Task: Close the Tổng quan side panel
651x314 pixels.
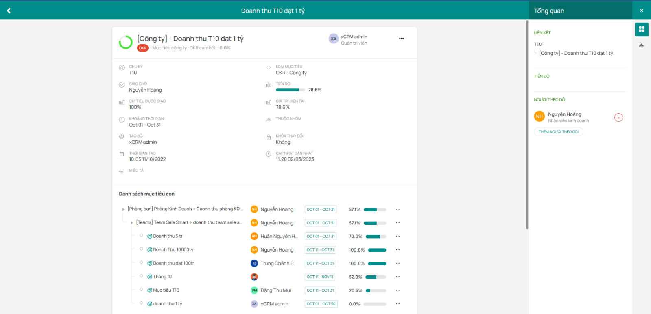Action: [x=642, y=11]
